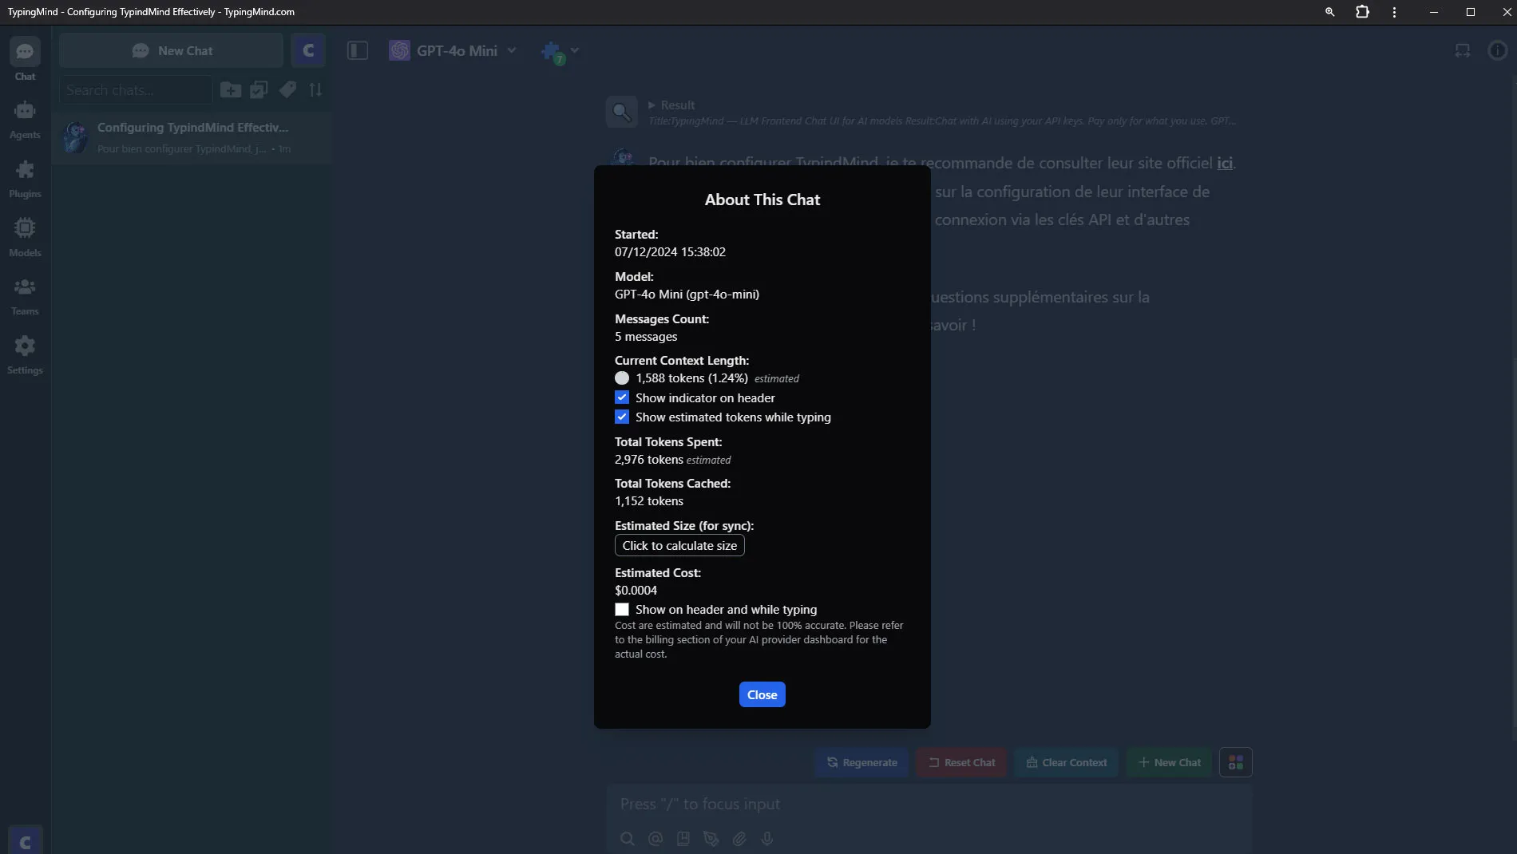
Task: Open the Chat section in sidebar
Action: coord(25,61)
